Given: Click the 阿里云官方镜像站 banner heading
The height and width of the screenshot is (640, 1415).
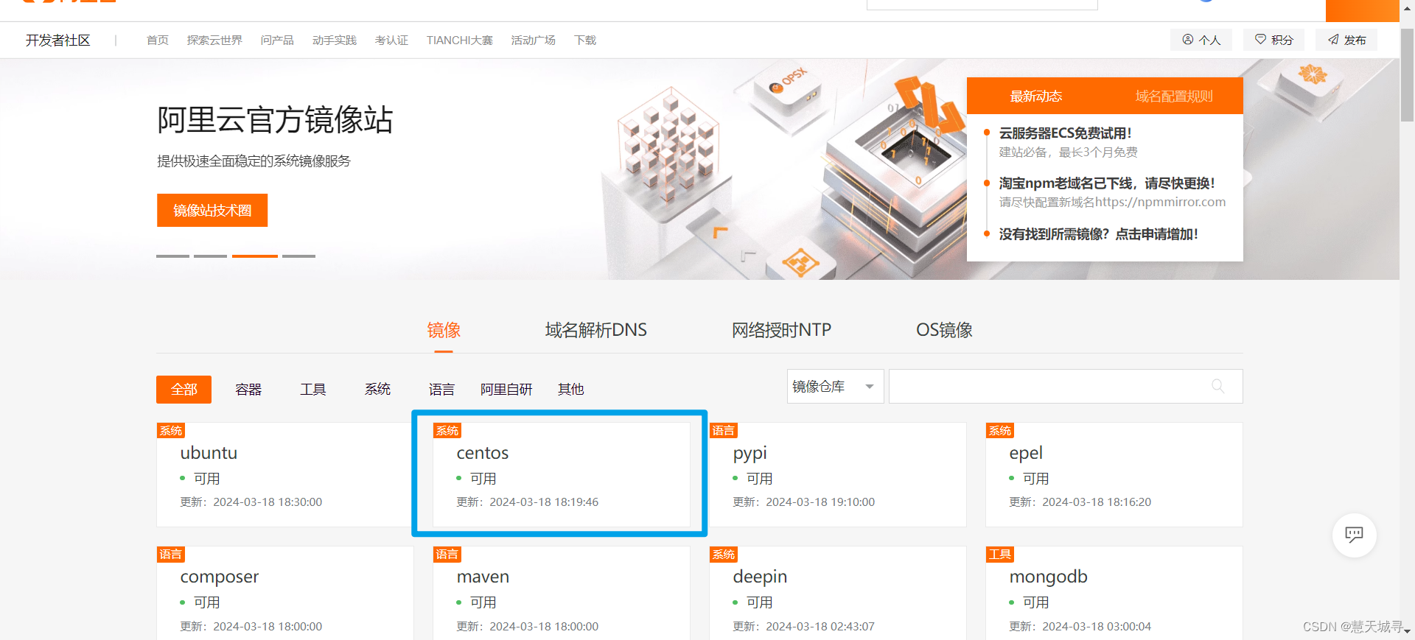Looking at the screenshot, I should click(x=274, y=119).
